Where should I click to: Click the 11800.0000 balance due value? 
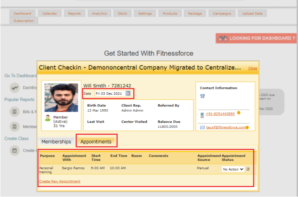click(x=168, y=127)
